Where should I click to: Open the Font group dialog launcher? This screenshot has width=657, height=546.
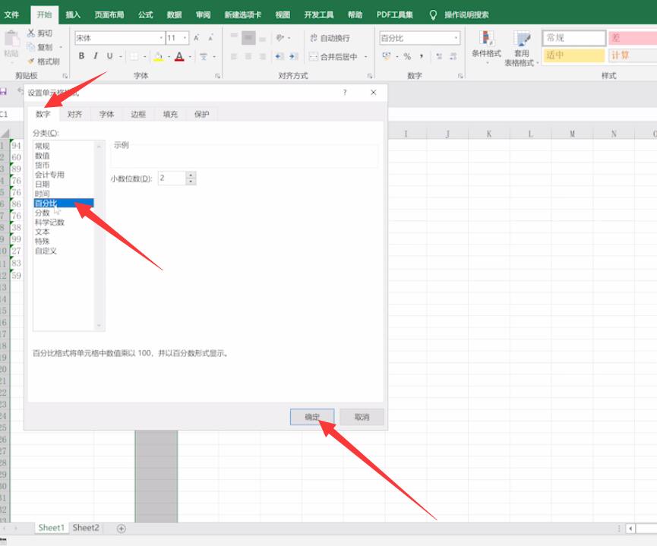(217, 76)
